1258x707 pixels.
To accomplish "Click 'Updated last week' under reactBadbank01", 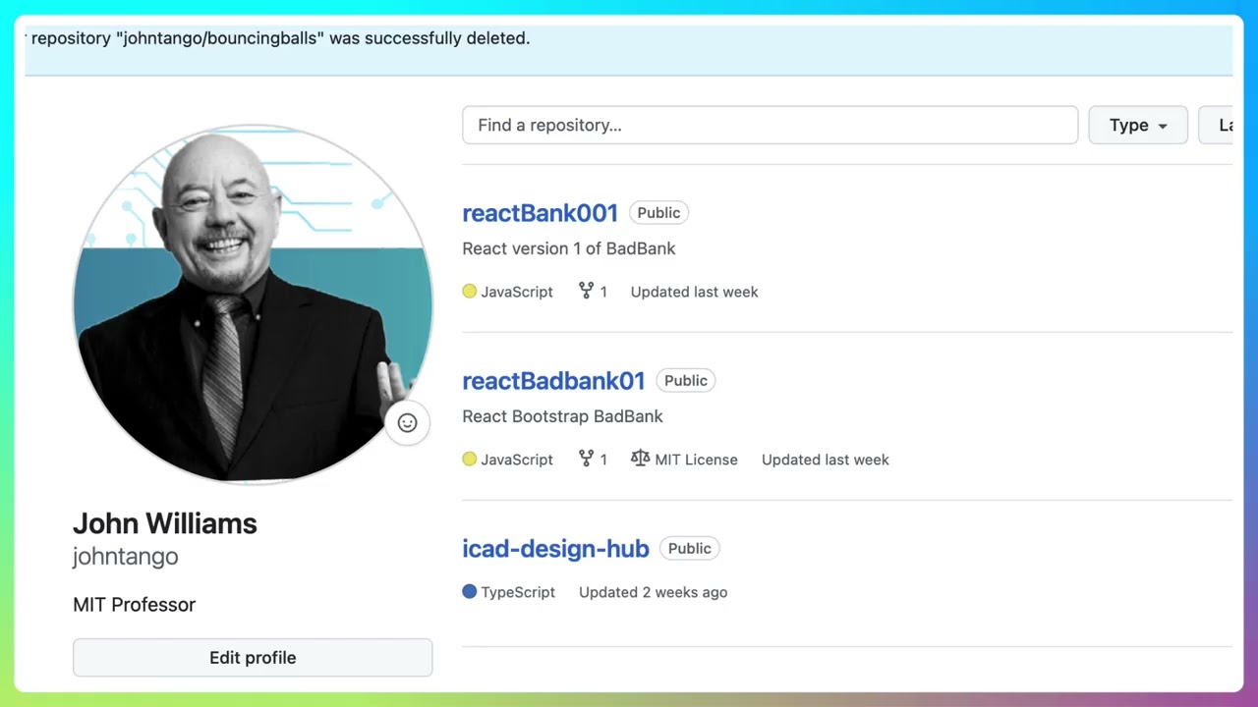I will coord(825,460).
